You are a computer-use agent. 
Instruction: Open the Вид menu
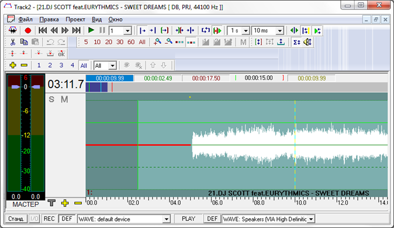click(96, 19)
